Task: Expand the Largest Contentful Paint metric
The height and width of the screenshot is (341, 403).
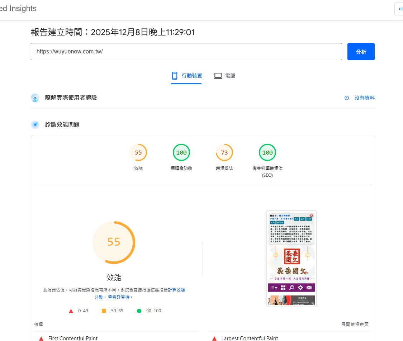Action: (250, 338)
